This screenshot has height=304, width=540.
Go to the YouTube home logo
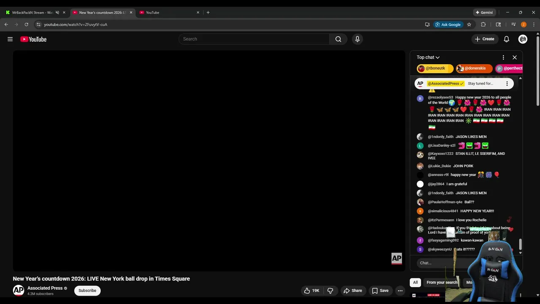[33, 39]
